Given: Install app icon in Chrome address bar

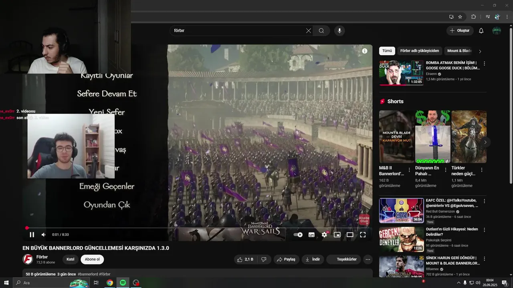Looking at the screenshot, I should 451,17.
